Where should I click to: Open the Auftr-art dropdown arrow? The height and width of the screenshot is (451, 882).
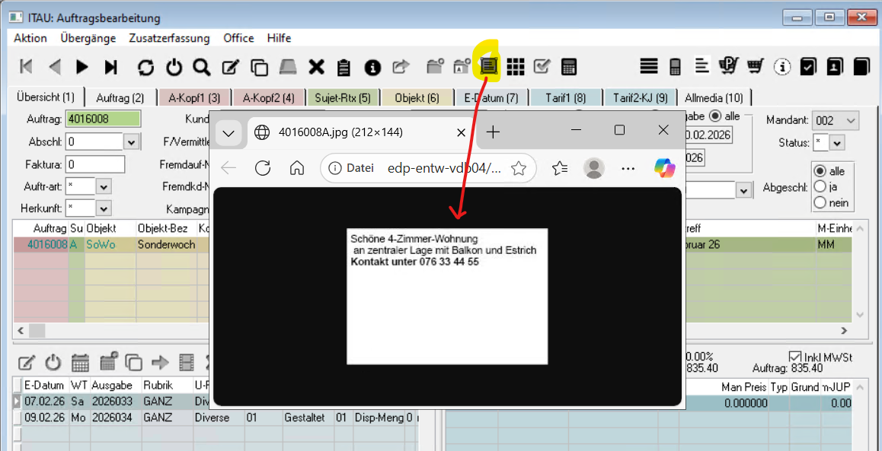104,186
